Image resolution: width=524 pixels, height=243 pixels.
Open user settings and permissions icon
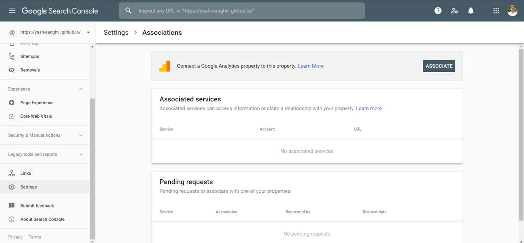click(454, 11)
